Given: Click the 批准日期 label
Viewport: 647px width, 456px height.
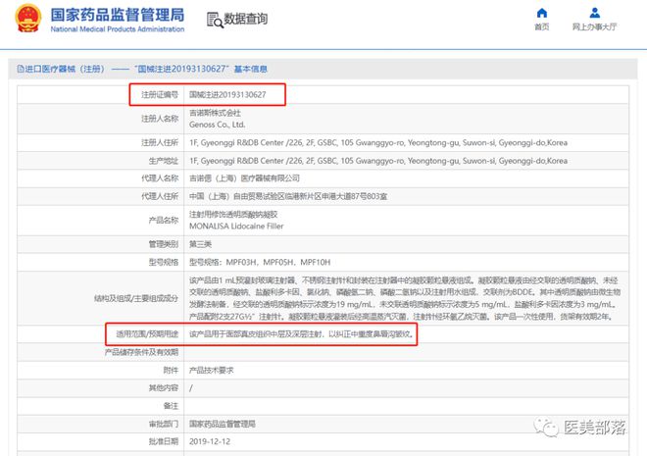Looking at the screenshot, I should pyautogui.click(x=164, y=441).
